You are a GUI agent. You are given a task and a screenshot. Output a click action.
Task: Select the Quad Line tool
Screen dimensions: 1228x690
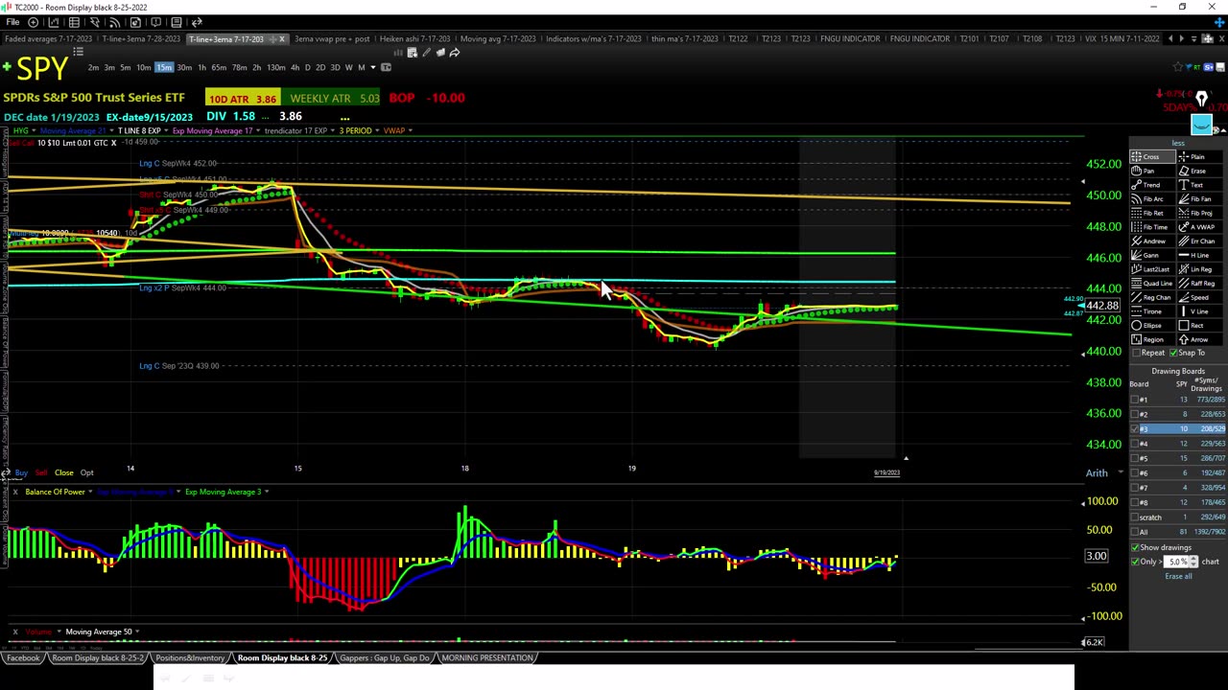(x=1152, y=283)
